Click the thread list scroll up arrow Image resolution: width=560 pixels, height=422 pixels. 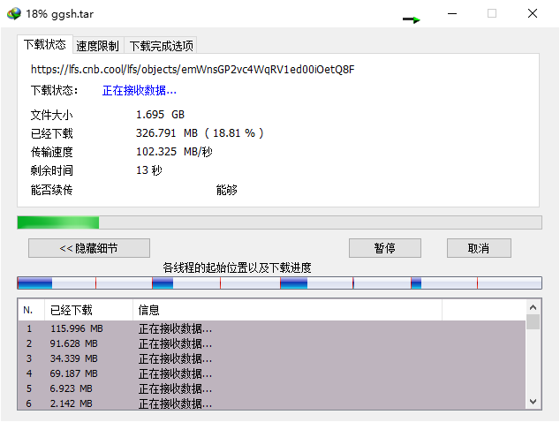[533, 307]
